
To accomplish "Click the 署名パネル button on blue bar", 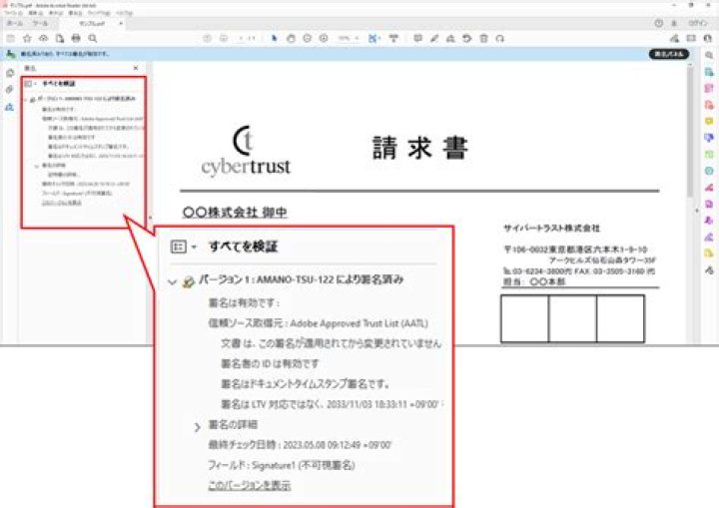I will pyautogui.click(x=669, y=54).
